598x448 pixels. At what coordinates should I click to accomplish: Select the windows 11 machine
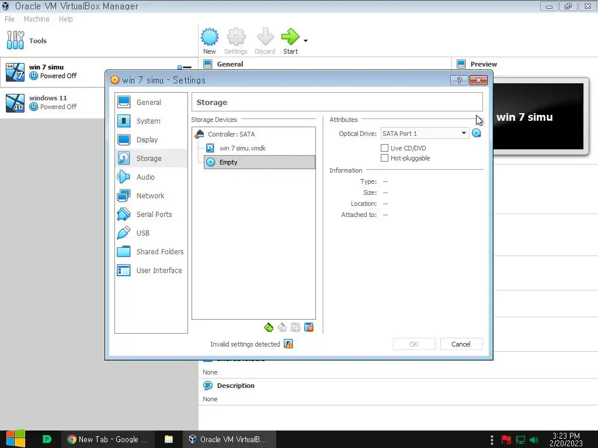53,103
